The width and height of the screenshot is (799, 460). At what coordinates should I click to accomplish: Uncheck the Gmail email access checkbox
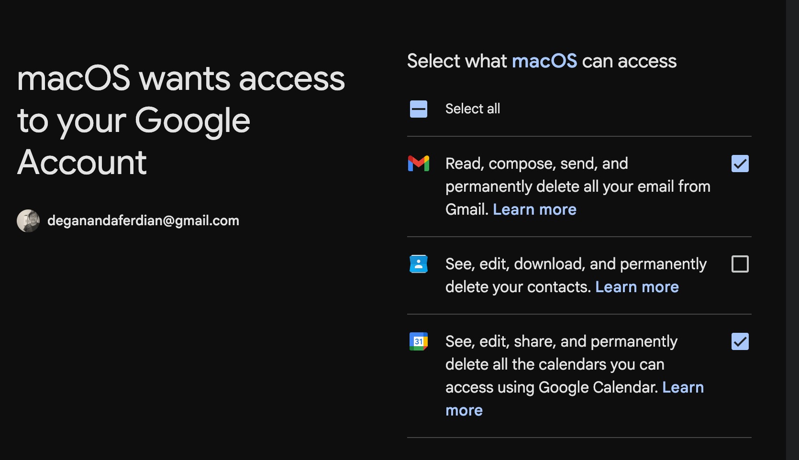[740, 164]
